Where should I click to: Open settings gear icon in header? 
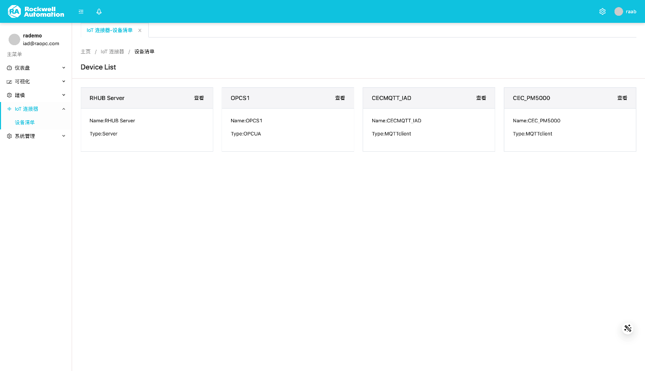coord(602,11)
